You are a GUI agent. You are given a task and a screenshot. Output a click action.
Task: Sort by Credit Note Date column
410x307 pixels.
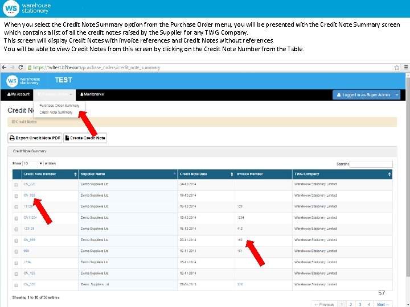[x=206, y=174]
